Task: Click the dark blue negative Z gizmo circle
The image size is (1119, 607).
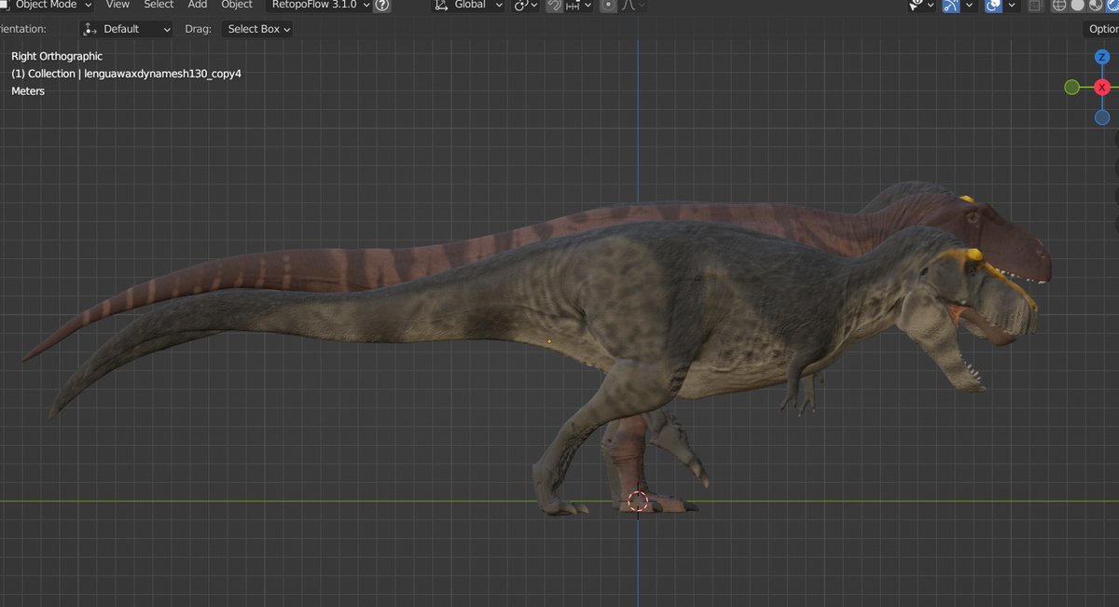Action: pyautogui.click(x=1102, y=117)
